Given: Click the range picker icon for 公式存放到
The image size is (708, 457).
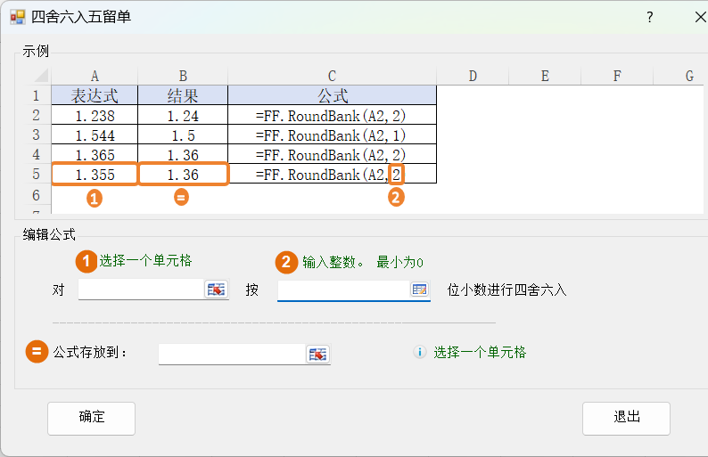Looking at the screenshot, I should pos(317,355).
